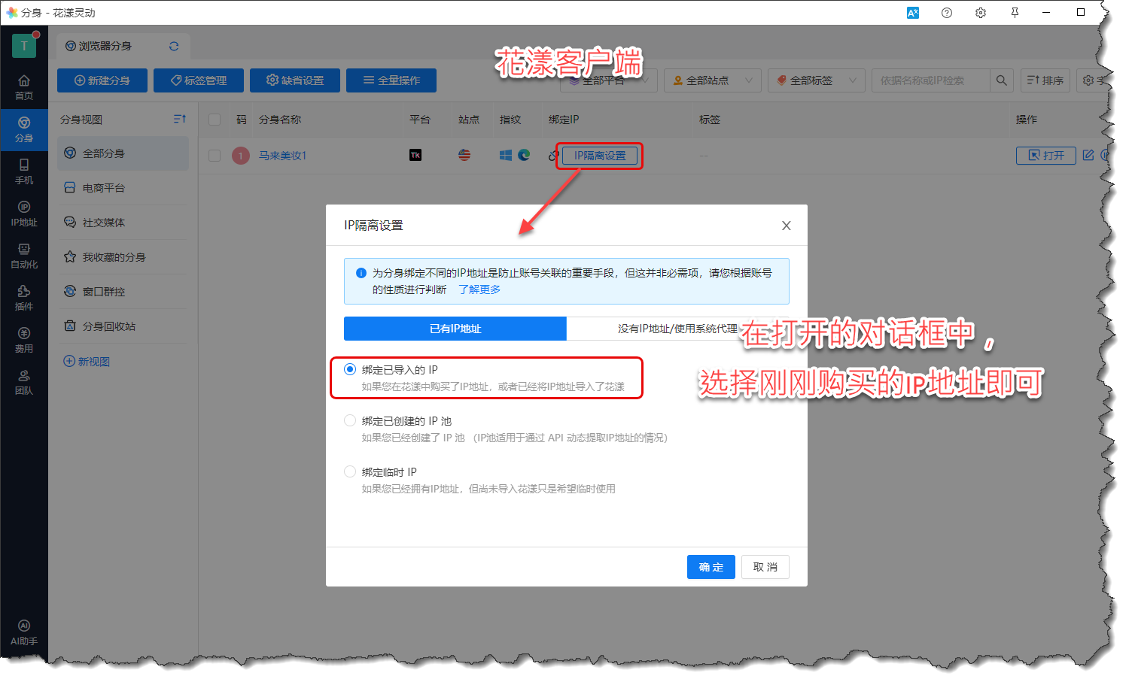1132x685 pixels.
Task: Open the 首页 home sidebar icon
Action: coord(24,87)
